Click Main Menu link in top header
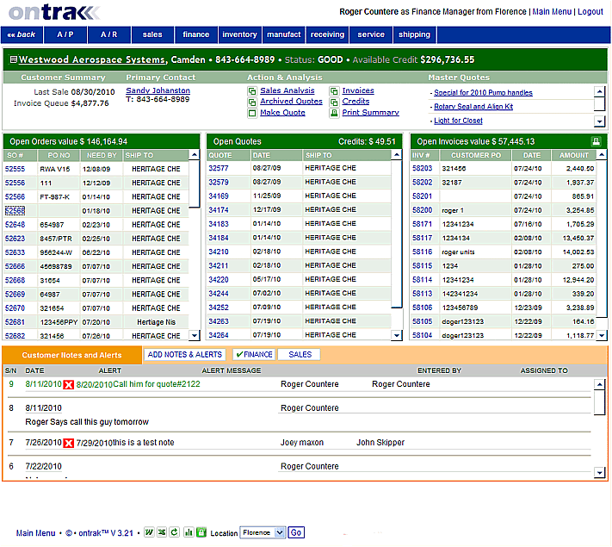This screenshot has width=612, height=547. (x=552, y=12)
